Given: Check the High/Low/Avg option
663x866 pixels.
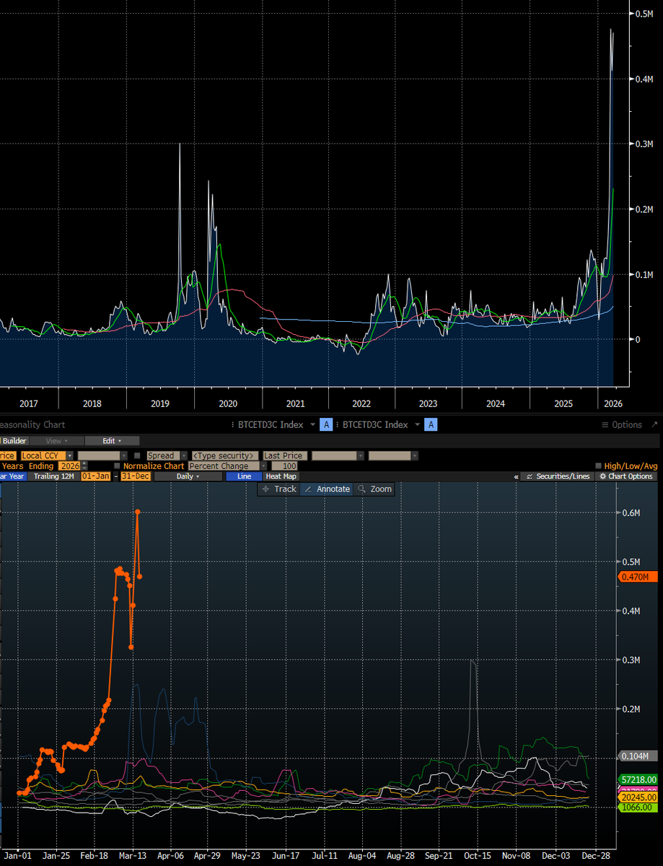Looking at the screenshot, I should [x=599, y=466].
